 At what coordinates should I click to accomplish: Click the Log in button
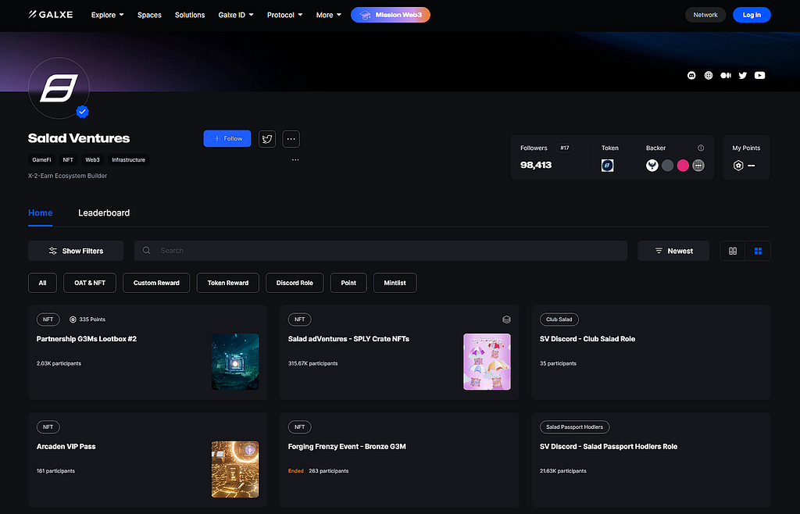[752, 15]
